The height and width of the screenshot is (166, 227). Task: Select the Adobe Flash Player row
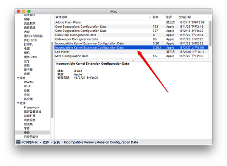pos(131,22)
